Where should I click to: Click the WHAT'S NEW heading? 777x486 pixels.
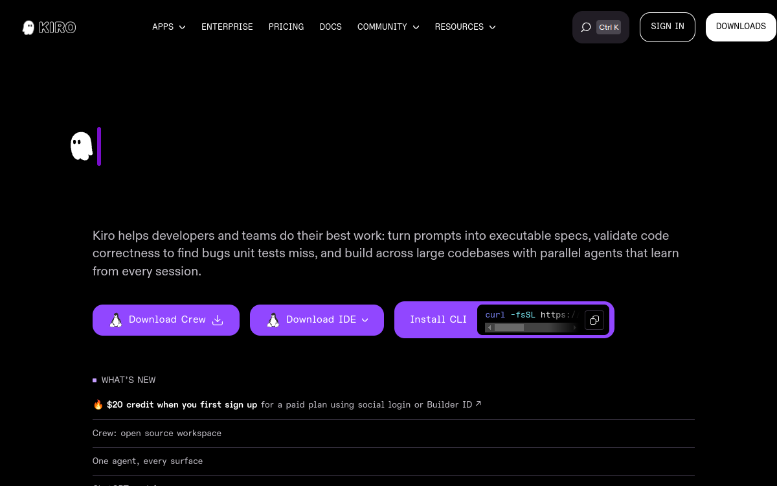coord(128,380)
